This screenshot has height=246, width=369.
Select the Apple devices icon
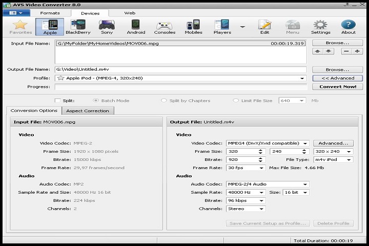(50, 27)
